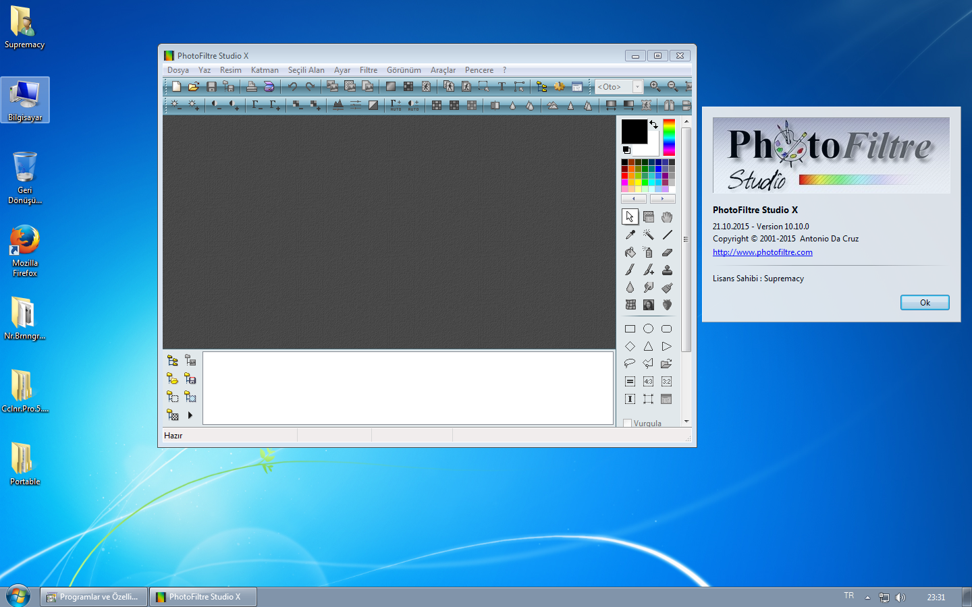
Task: Print the image using the printer icon
Action: pos(251,86)
